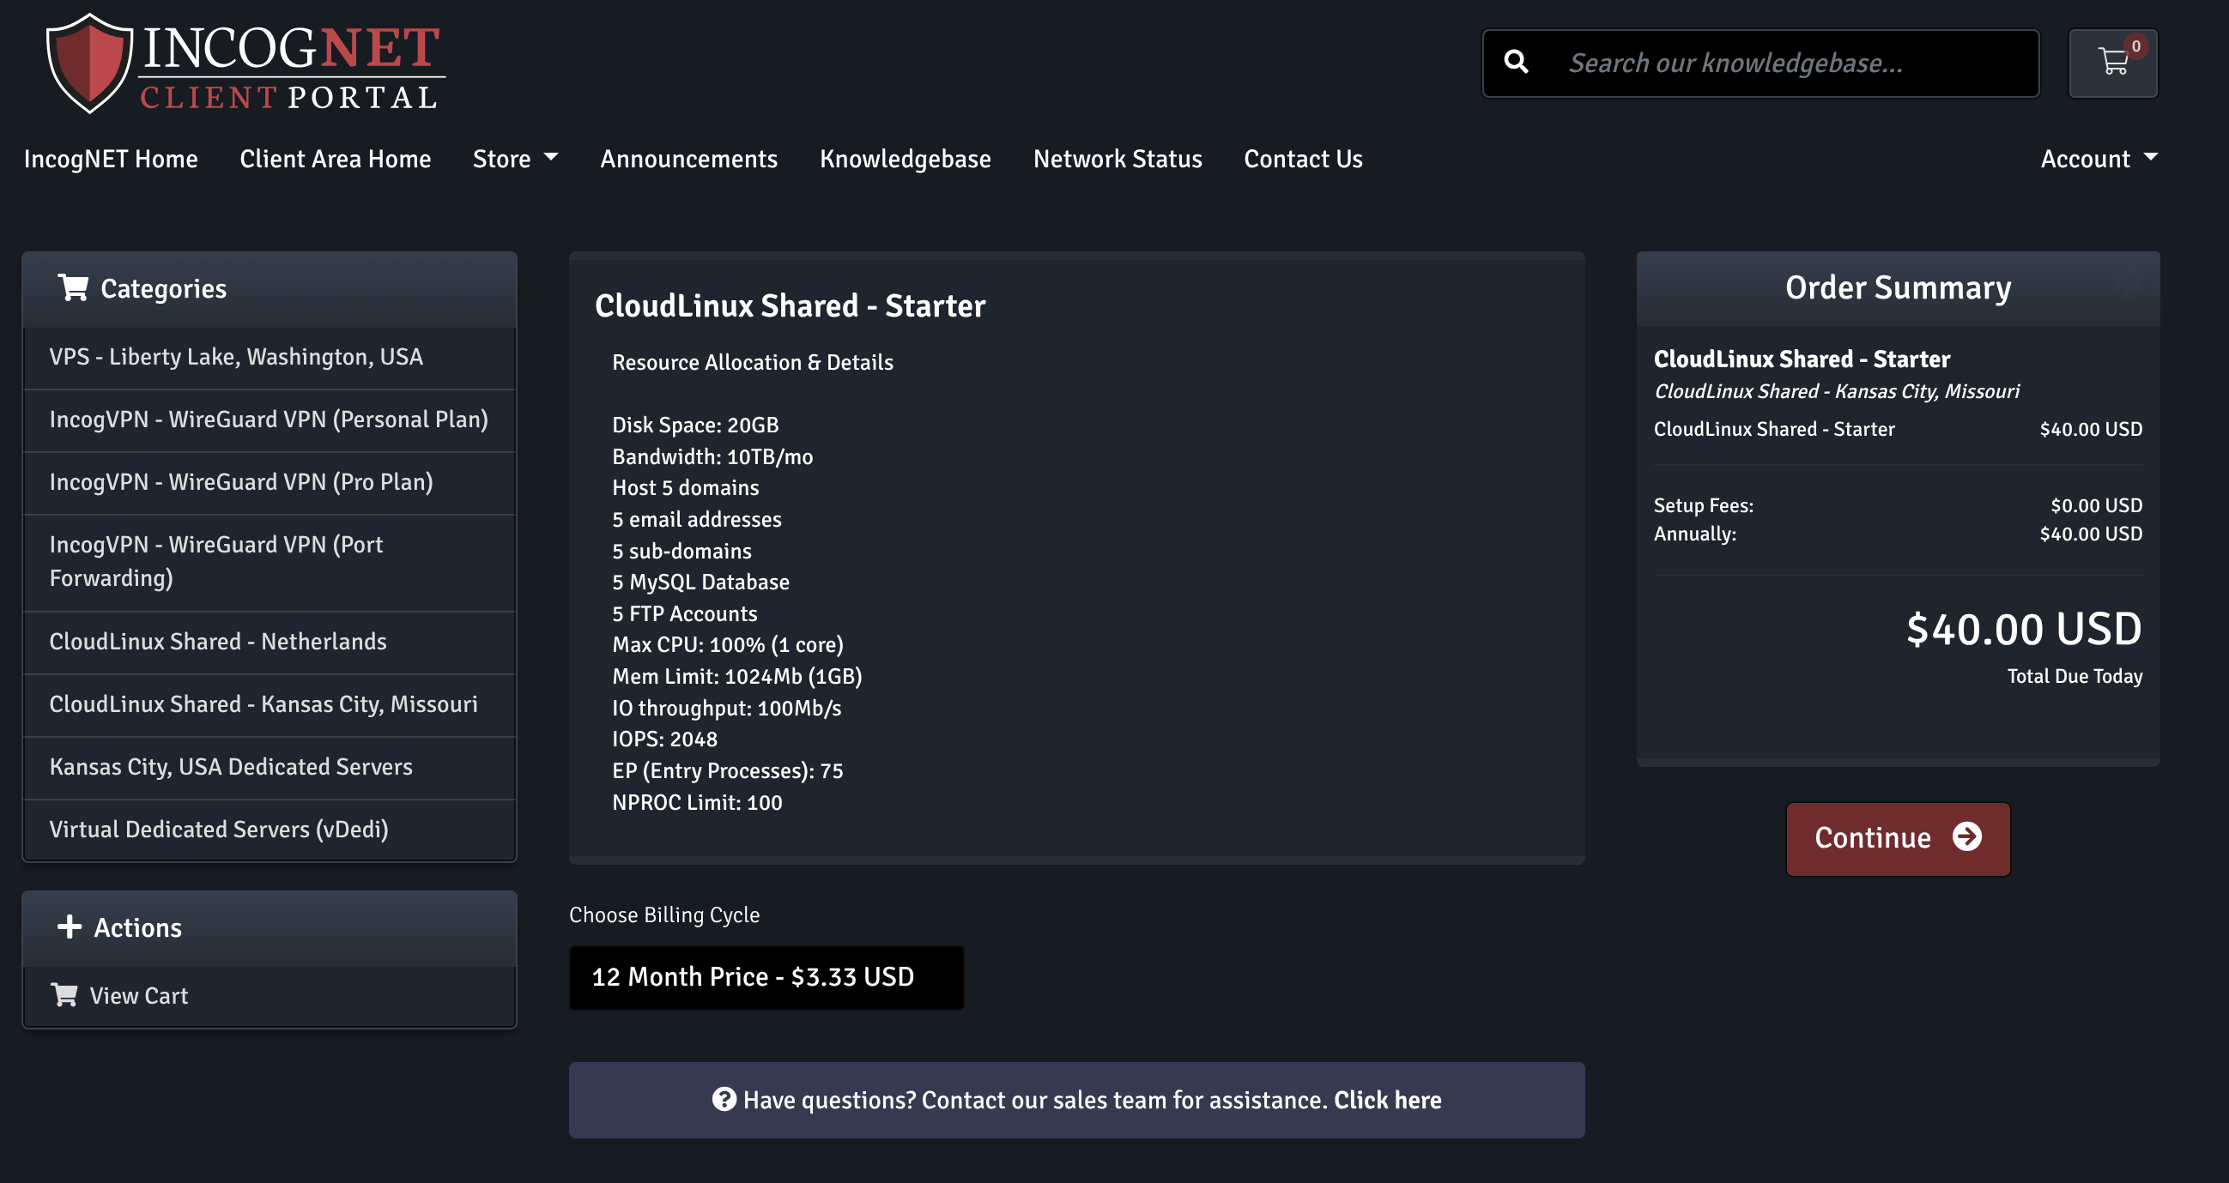Open Kansas City, USA Dedicated Servers
Screen dimensions: 2229x1183
tap(231, 767)
